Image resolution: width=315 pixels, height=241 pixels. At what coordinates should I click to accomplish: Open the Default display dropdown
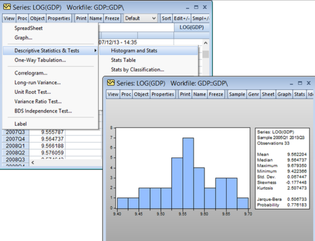tap(140, 18)
